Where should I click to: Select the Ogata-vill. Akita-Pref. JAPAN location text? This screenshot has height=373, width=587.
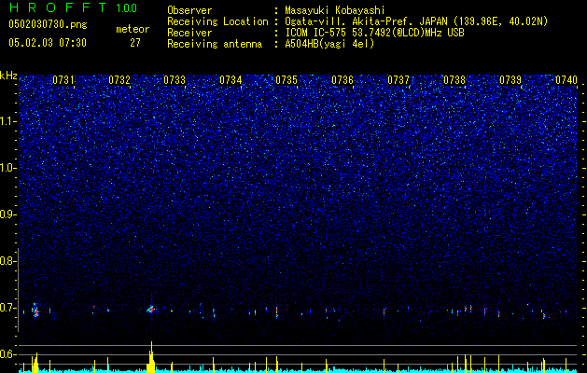(416, 21)
